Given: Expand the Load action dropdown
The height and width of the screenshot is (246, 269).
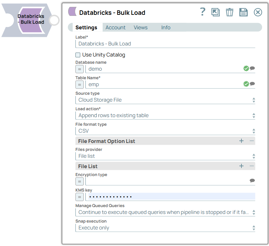Looking at the screenshot, I should (x=165, y=115).
